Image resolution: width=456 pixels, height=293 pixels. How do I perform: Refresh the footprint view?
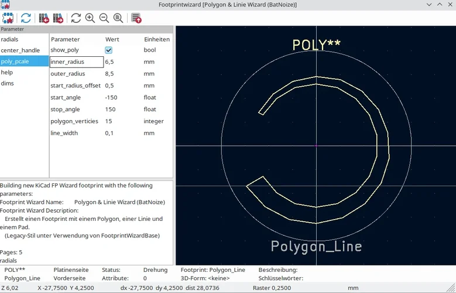click(76, 18)
